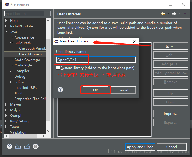Expand the Mylyn node

(6, 110)
